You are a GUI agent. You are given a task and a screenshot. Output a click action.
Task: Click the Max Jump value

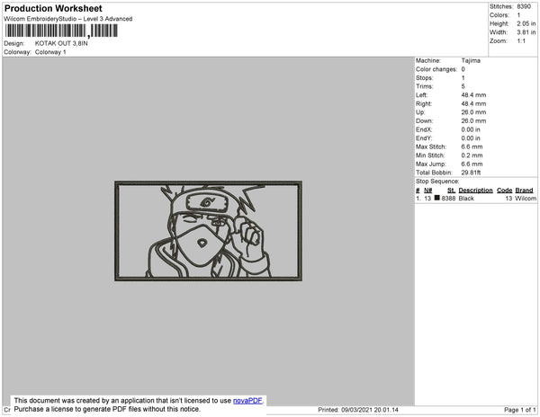pyautogui.click(x=472, y=164)
